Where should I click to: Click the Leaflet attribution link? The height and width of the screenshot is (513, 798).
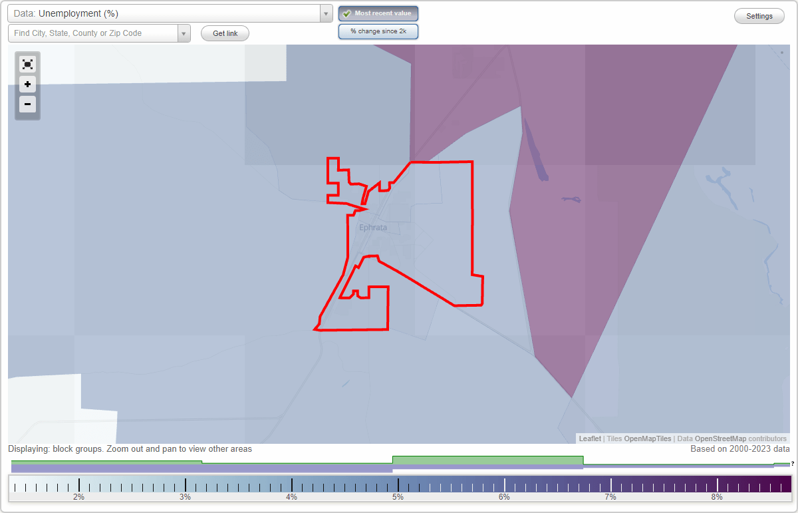pos(590,438)
